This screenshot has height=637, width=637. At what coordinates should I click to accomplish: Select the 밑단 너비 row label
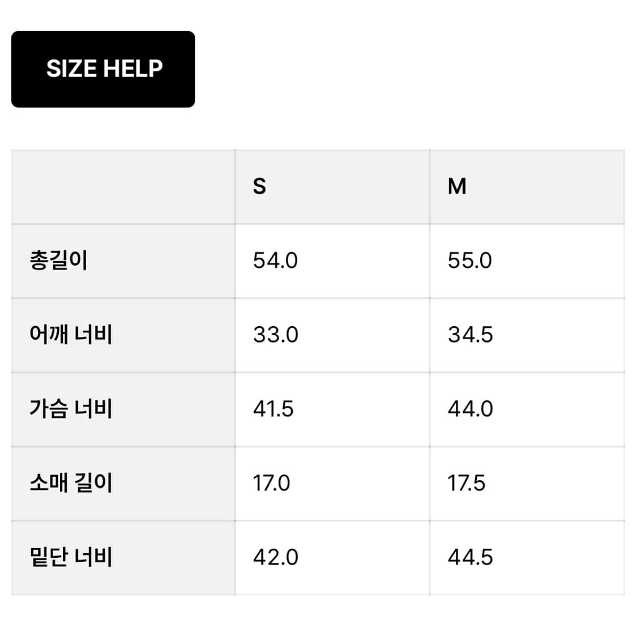click(x=71, y=557)
